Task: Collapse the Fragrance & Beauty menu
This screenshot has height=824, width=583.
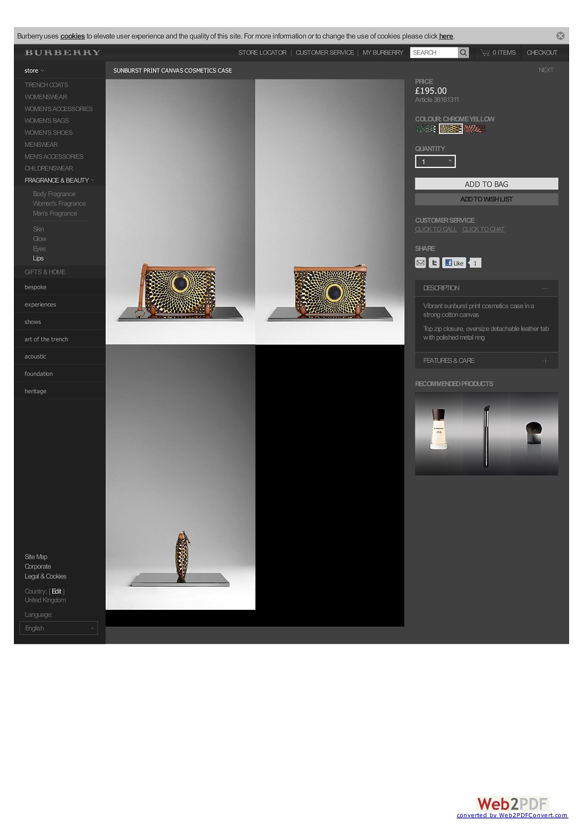Action: coord(93,180)
